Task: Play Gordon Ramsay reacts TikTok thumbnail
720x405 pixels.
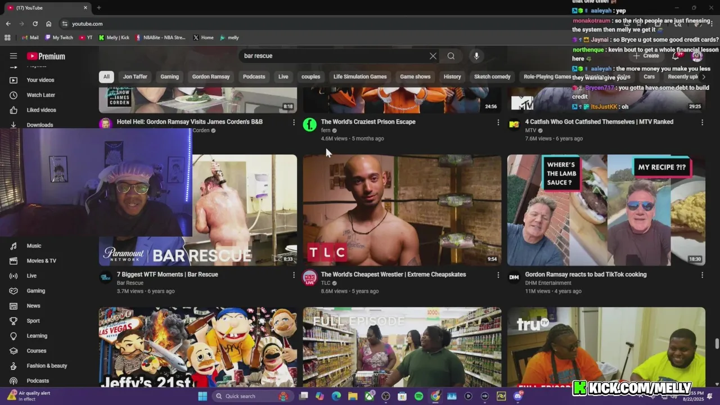Action: pyautogui.click(x=606, y=210)
